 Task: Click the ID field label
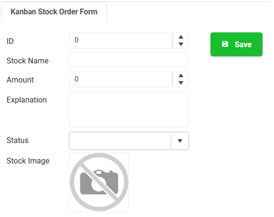(10, 41)
